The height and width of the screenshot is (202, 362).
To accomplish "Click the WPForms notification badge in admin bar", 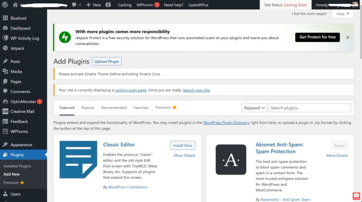I will click(x=157, y=5).
